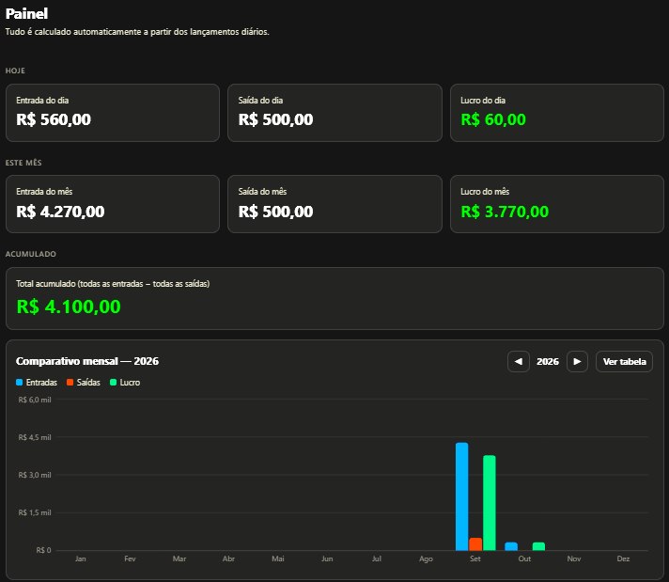This screenshot has width=669, height=582.
Task: Select the orange Saídas bar for Set
Action: (475, 544)
